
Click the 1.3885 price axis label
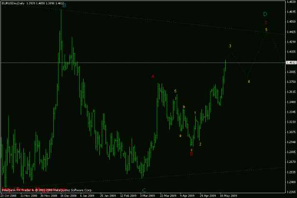(291, 72)
